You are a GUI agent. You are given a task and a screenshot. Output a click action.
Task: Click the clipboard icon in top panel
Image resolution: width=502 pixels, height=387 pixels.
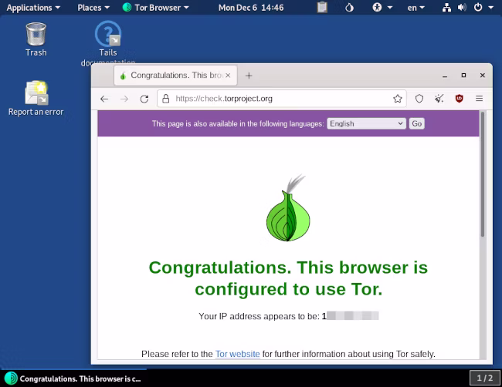click(x=322, y=8)
